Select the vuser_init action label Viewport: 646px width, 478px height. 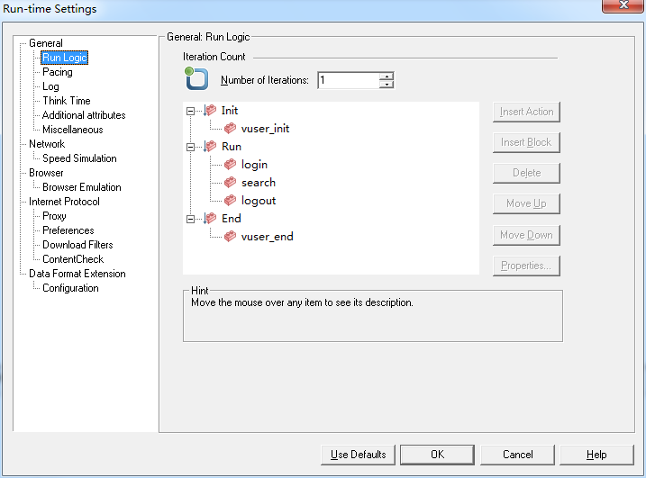coord(265,129)
